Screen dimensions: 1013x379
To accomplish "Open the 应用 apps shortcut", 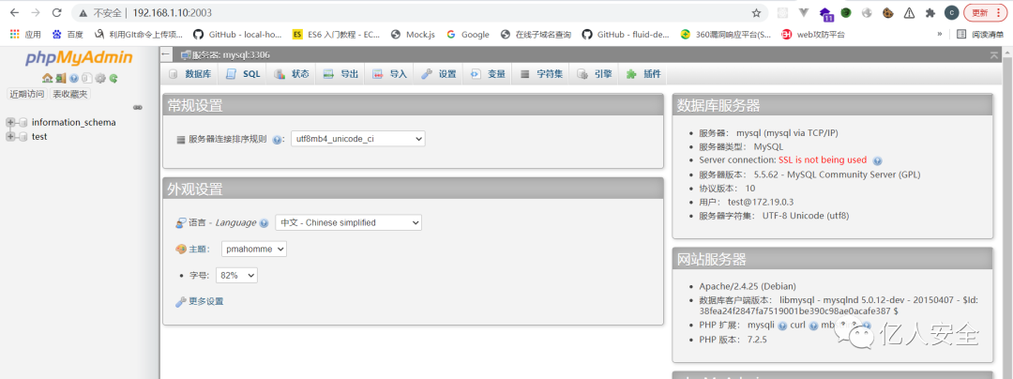I will pyautogui.click(x=26, y=34).
